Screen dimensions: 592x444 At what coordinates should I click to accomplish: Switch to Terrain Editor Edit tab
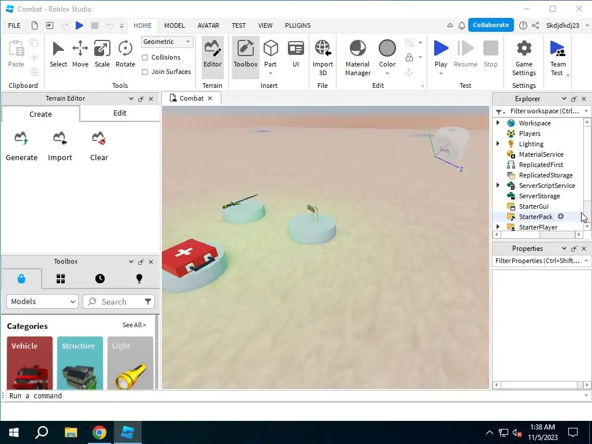(x=120, y=113)
